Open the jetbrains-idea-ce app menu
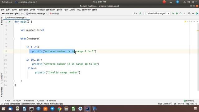The width and height of the screenshot is (199, 112). click(26, 2)
